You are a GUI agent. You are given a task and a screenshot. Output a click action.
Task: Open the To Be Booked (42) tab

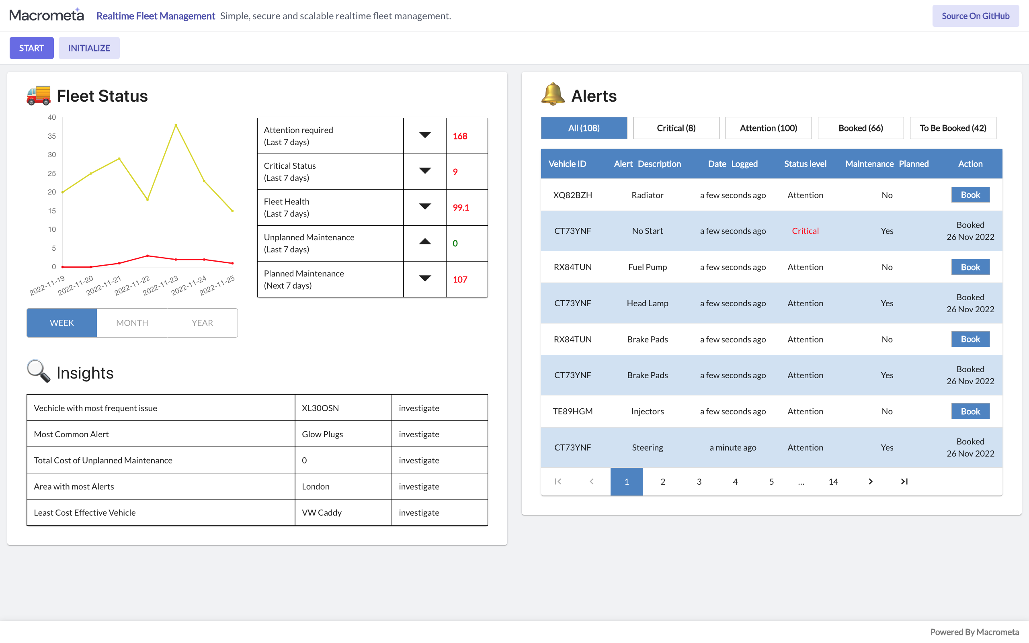coord(953,128)
